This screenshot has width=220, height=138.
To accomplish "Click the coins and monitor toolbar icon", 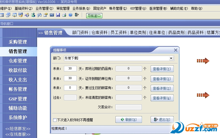I will pos(21,15).
